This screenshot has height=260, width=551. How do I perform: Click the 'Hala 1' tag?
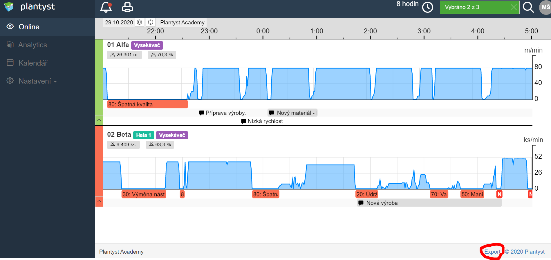pos(144,135)
